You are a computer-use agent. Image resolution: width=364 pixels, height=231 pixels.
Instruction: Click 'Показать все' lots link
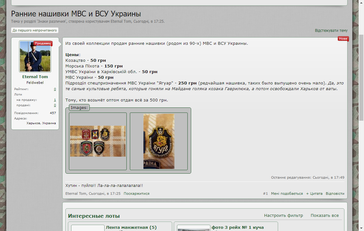pyautogui.click(x=325, y=216)
